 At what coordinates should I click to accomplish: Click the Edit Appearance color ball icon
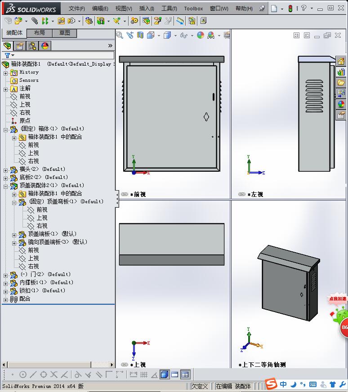201,35
